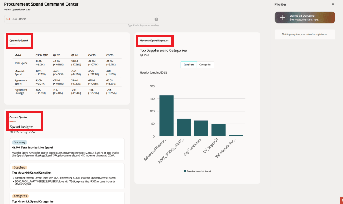Image resolution: width=343 pixels, height=204 pixels.
Task: Click the Supplier Maverick Spend legend swatch
Action: (185, 171)
